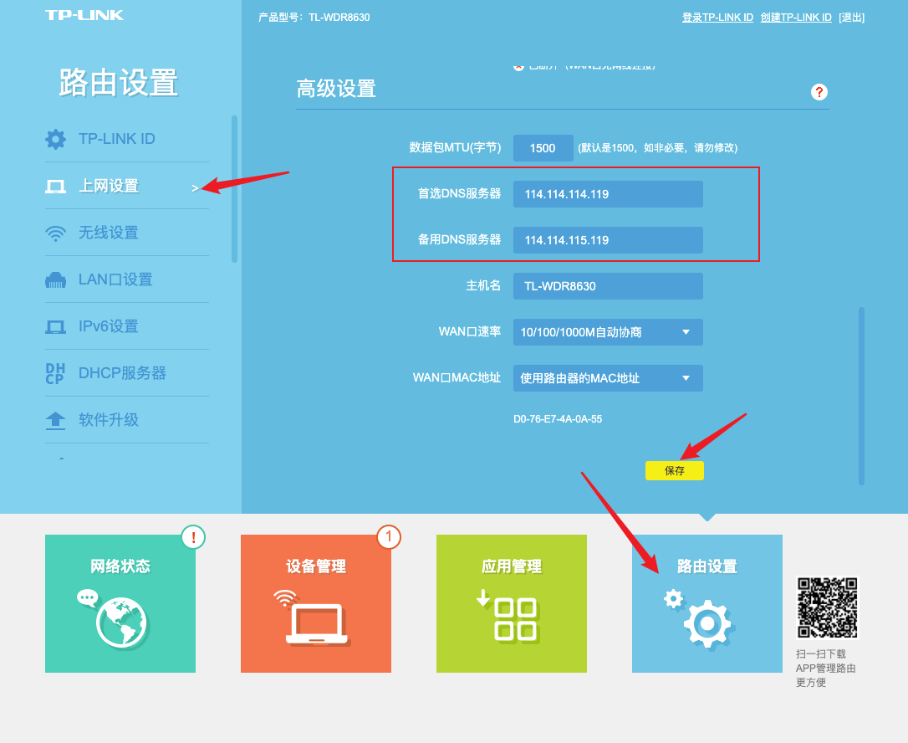Click the QR code for app download
This screenshot has height=743, width=908.
[828, 607]
